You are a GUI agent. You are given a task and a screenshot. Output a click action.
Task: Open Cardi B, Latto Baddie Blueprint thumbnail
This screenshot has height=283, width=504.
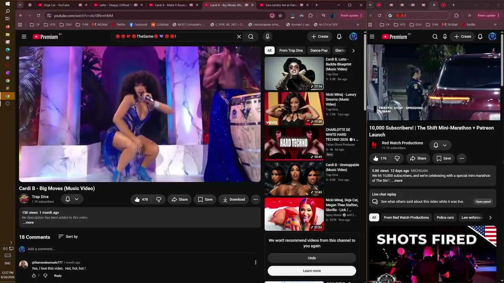294,74
